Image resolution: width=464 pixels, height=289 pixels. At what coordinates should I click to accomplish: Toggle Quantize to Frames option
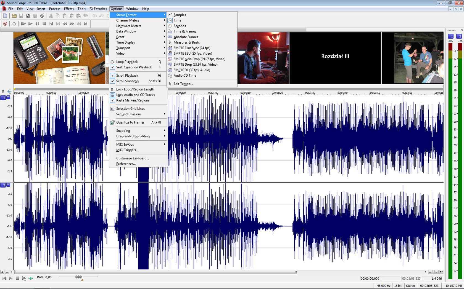tap(138, 122)
